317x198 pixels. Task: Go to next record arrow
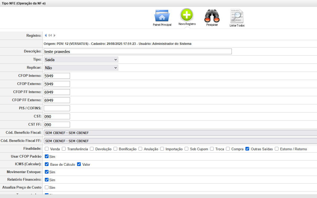pos(55,35)
